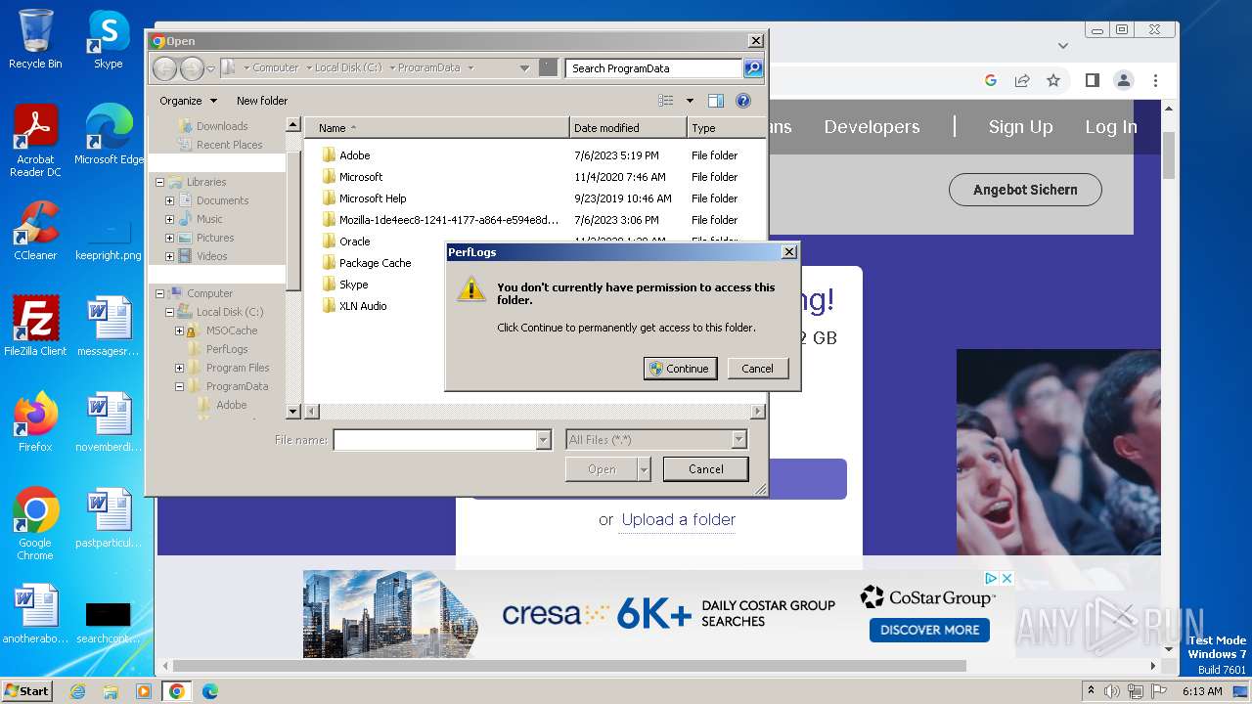Click the Search ProgramData field
This screenshot has height=704, width=1252.
pyautogui.click(x=653, y=67)
